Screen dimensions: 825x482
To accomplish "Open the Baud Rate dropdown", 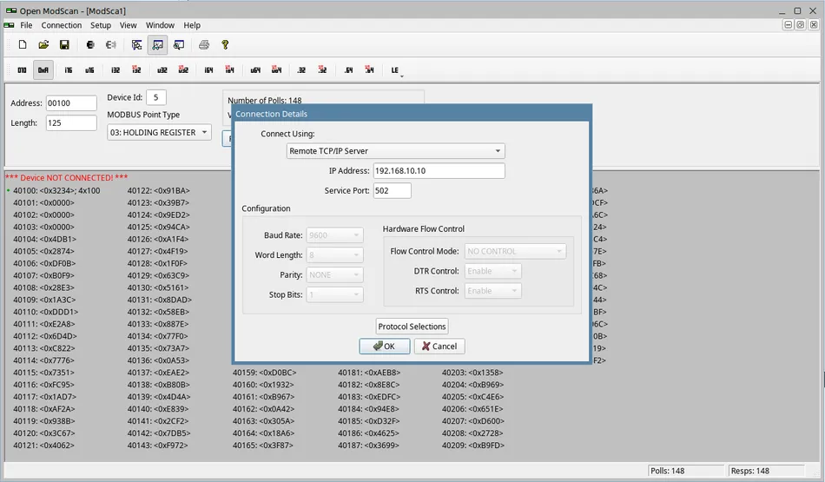I will pyautogui.click(x=334, y=235).
